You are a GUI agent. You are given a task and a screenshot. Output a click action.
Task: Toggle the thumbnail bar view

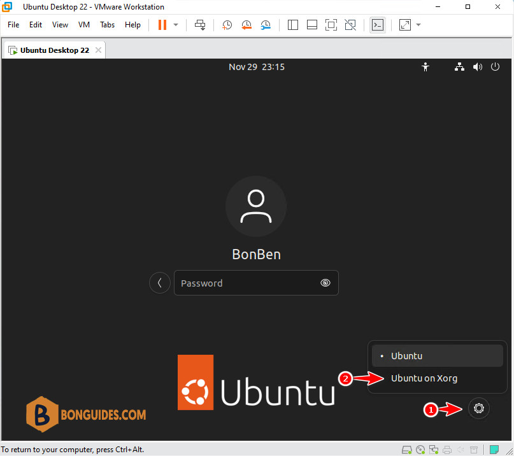click(311, 25)
